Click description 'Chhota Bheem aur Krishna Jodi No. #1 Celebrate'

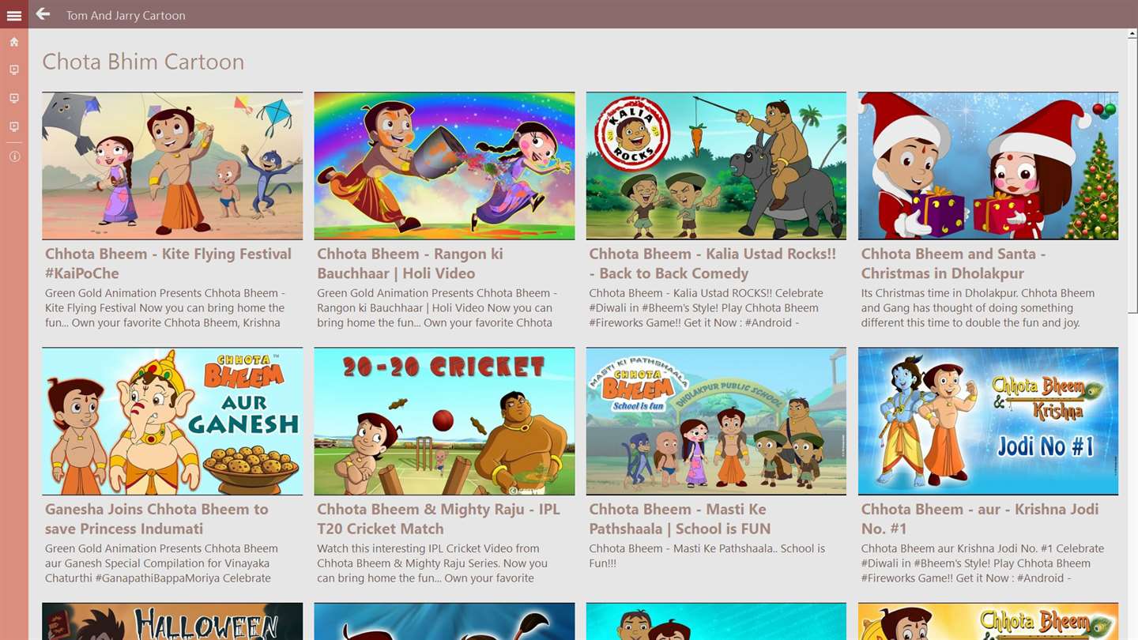(x=982, y=563)
